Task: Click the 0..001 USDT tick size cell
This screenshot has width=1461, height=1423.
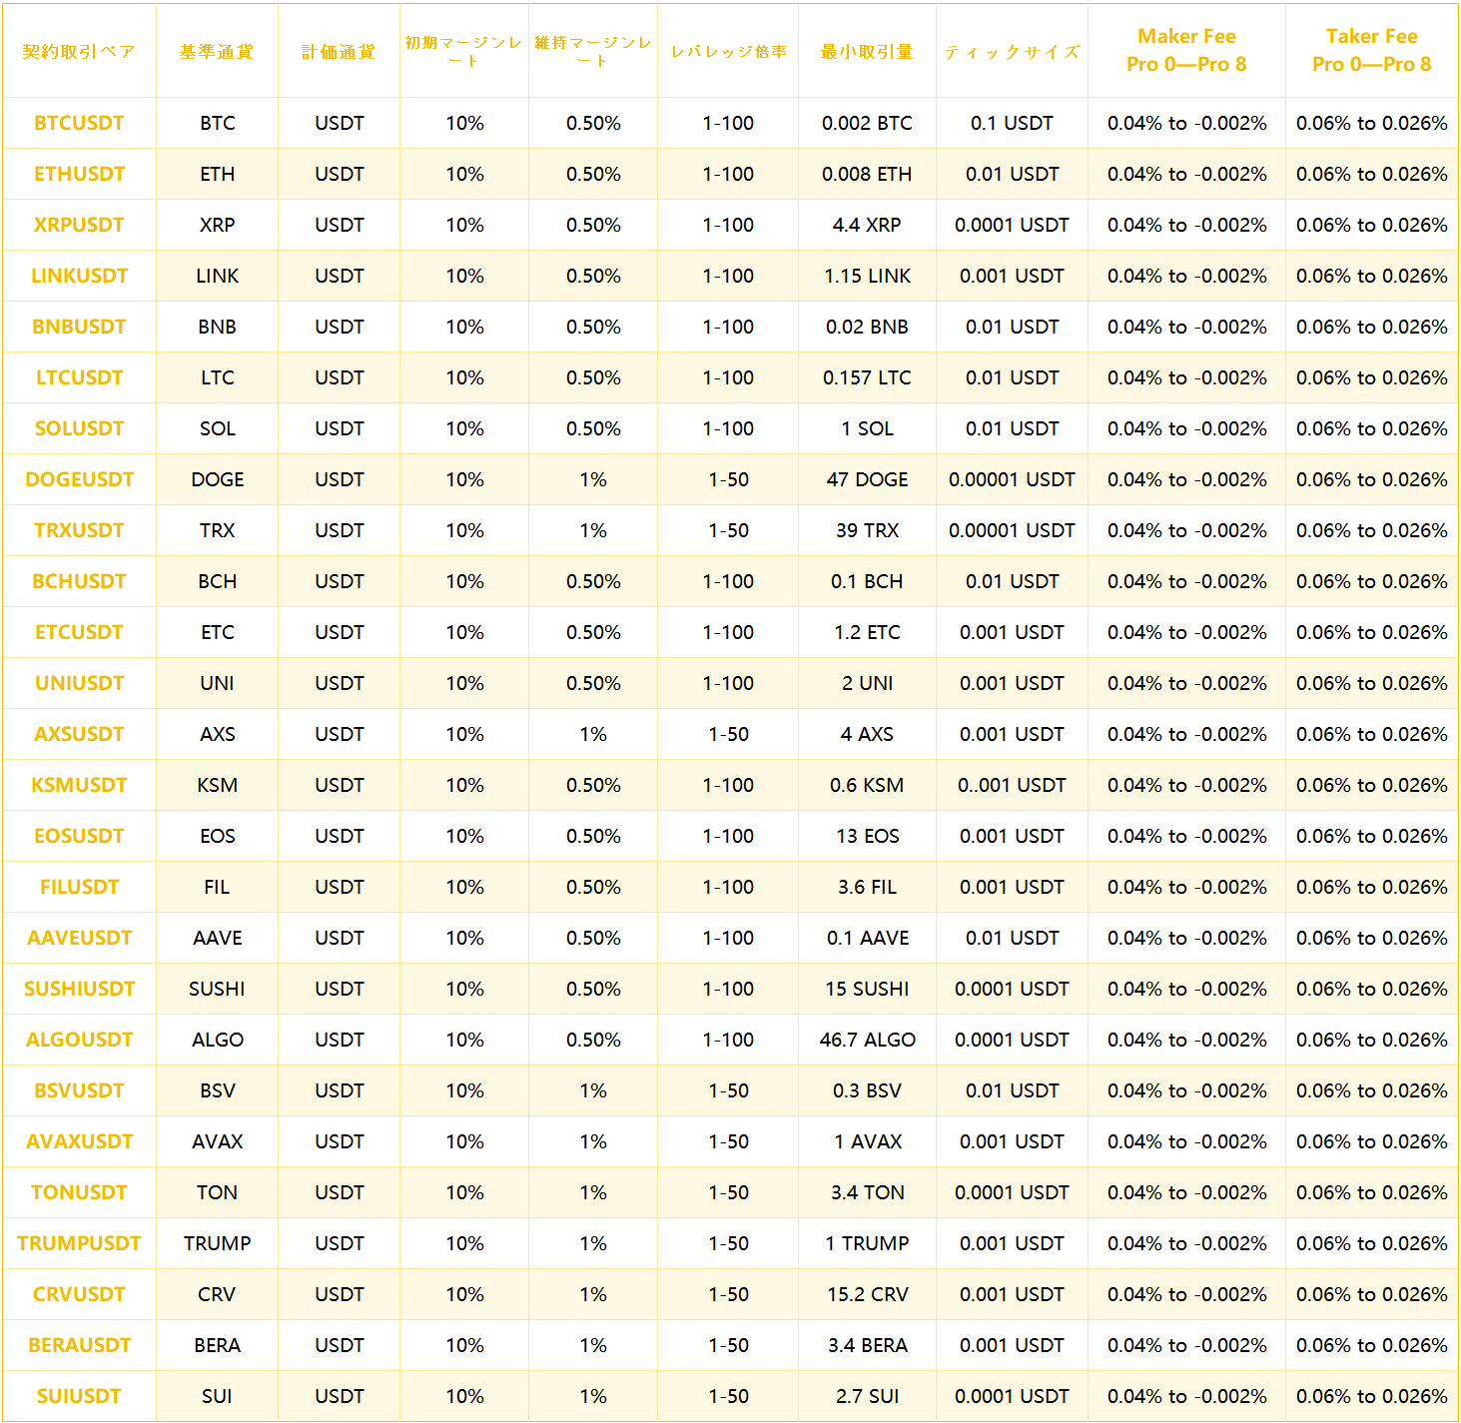Action: coord(1012,785)
